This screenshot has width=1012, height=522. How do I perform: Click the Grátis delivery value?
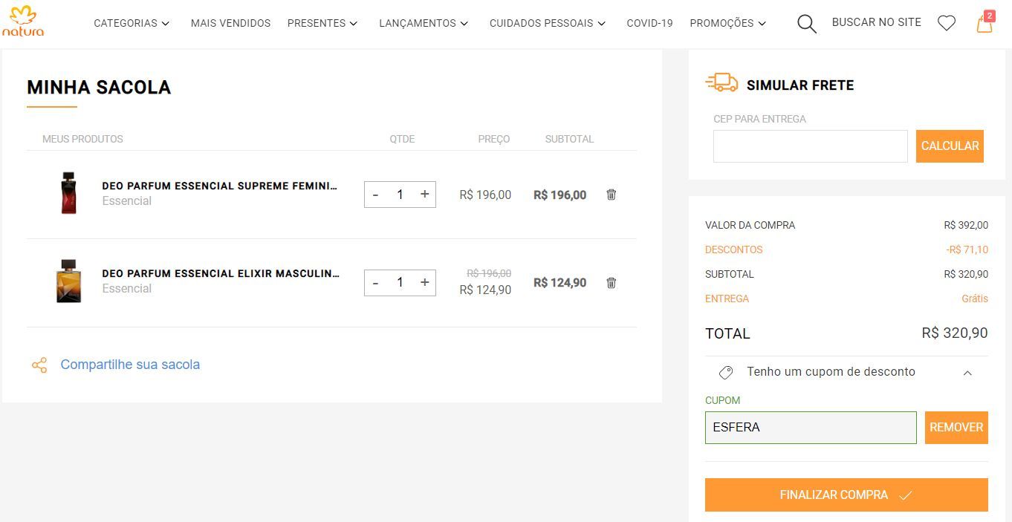tap(975, 298)
